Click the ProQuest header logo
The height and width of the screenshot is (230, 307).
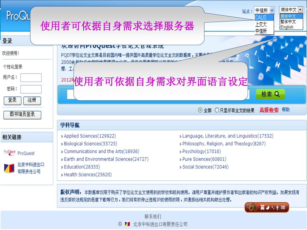pyautogui.click(x=18, y=16)
